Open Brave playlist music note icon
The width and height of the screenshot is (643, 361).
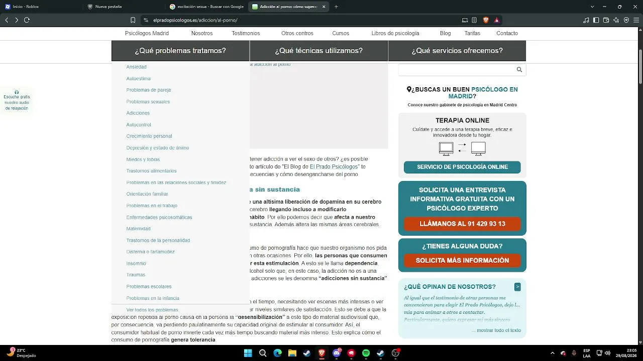pos(586,20)
